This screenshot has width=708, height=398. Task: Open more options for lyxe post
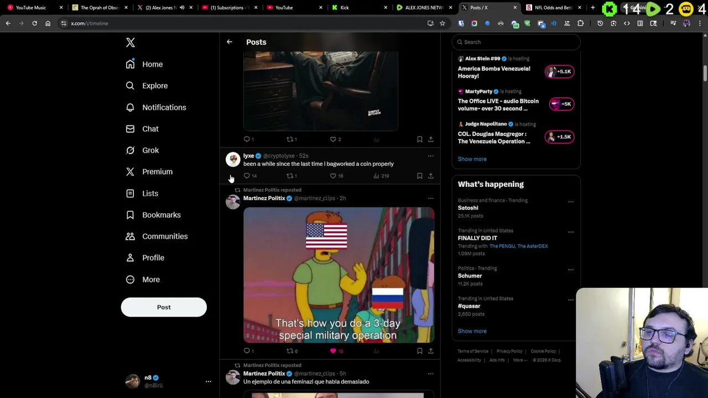tap(430, 156)
